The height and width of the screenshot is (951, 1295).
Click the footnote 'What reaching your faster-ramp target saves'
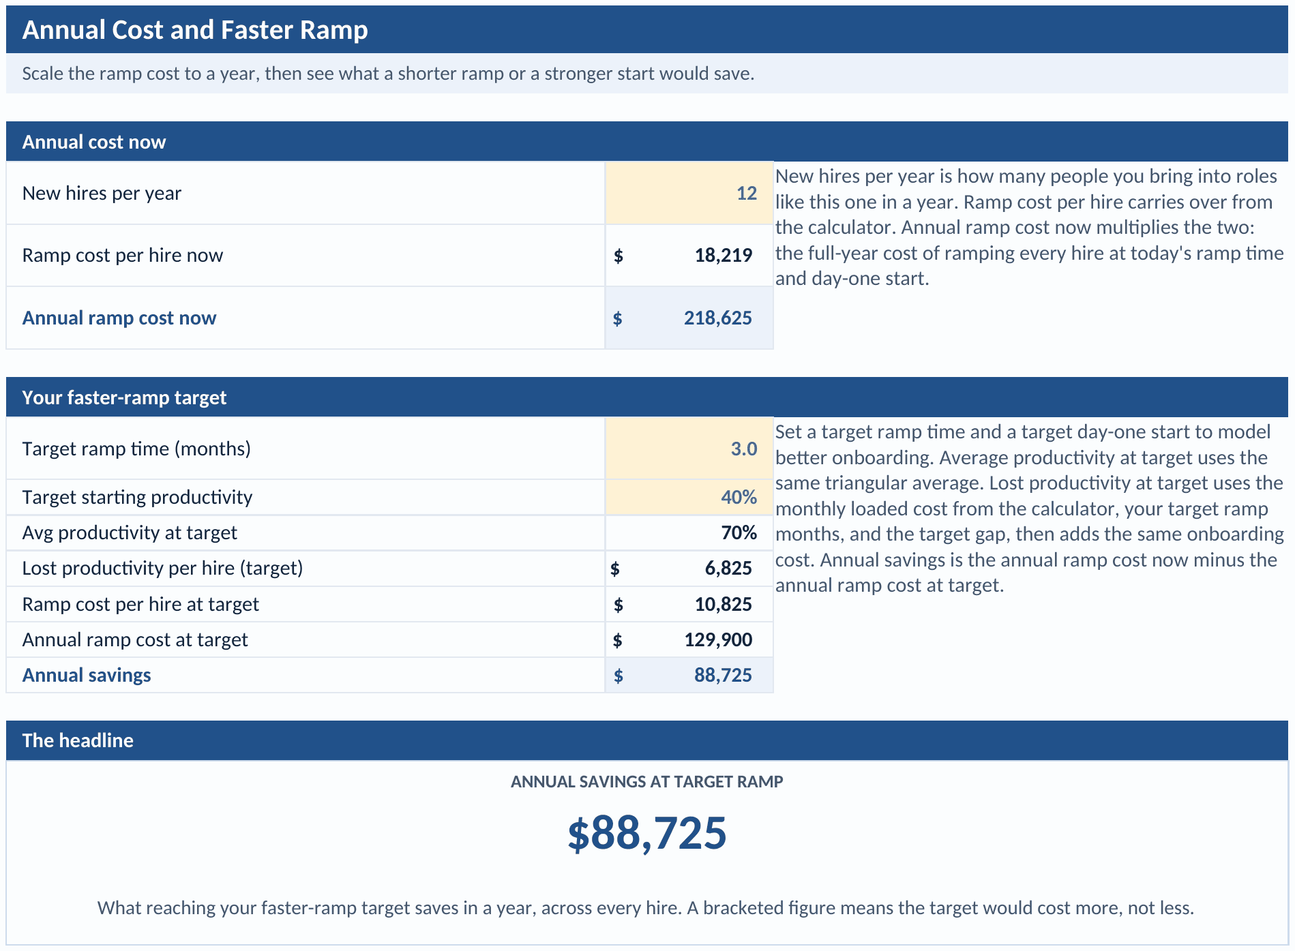click(x=646, y=907)
